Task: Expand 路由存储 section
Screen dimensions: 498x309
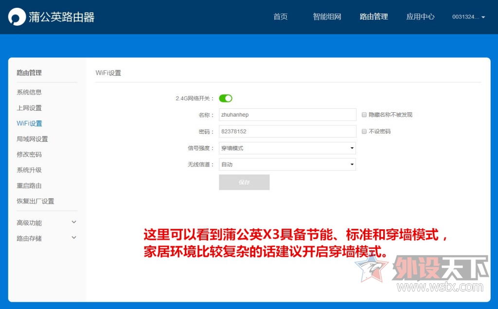Action: [x=46, y=238]
